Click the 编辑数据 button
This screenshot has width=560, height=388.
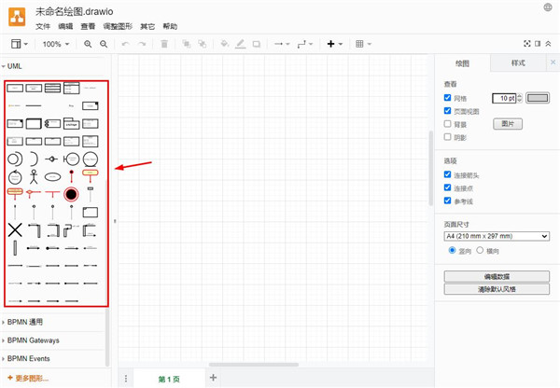tap(496, 276)
